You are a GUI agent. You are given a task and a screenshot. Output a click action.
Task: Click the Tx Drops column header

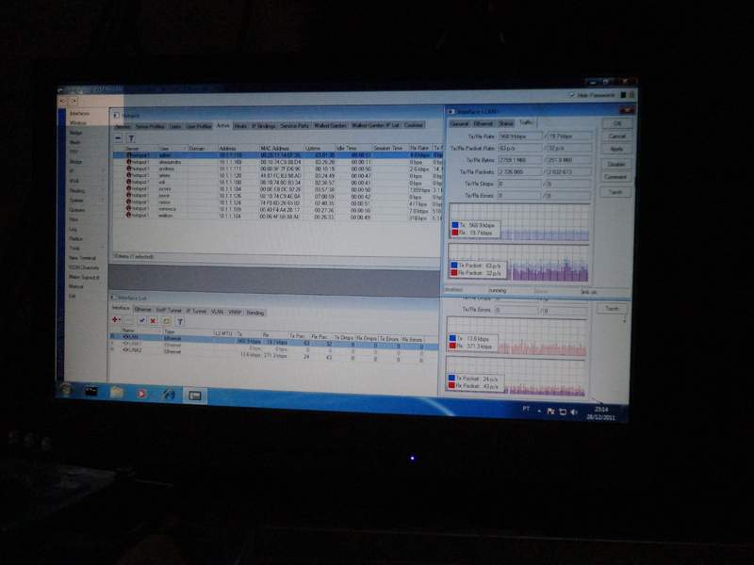click(x=343, y=337)
